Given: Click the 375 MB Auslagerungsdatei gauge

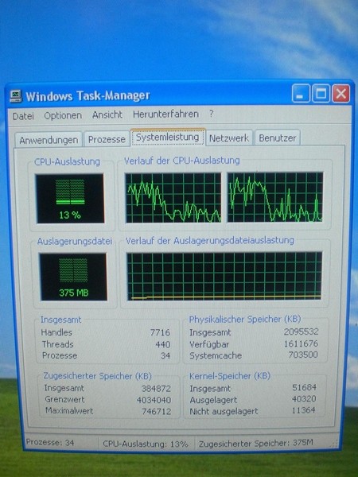Looking at the screenshot, I should point(73,277).
